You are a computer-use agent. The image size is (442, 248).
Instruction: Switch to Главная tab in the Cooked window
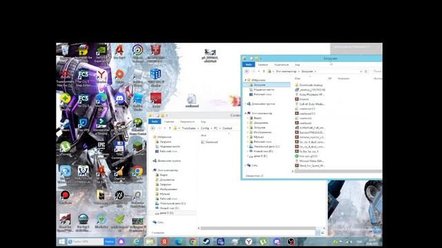(169, 121)
